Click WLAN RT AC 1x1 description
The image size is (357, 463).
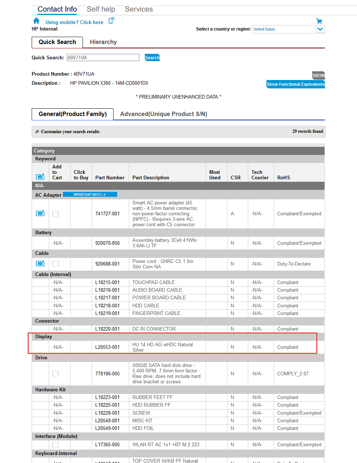pos(166,444)
